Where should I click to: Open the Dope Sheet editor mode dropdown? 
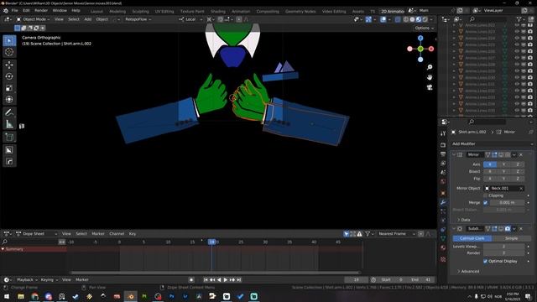click(37, 234)
